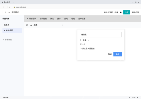Click the 100% zoom level text
Screen dimensions: 141x99
pyautogui.click(x=134, y=97)
